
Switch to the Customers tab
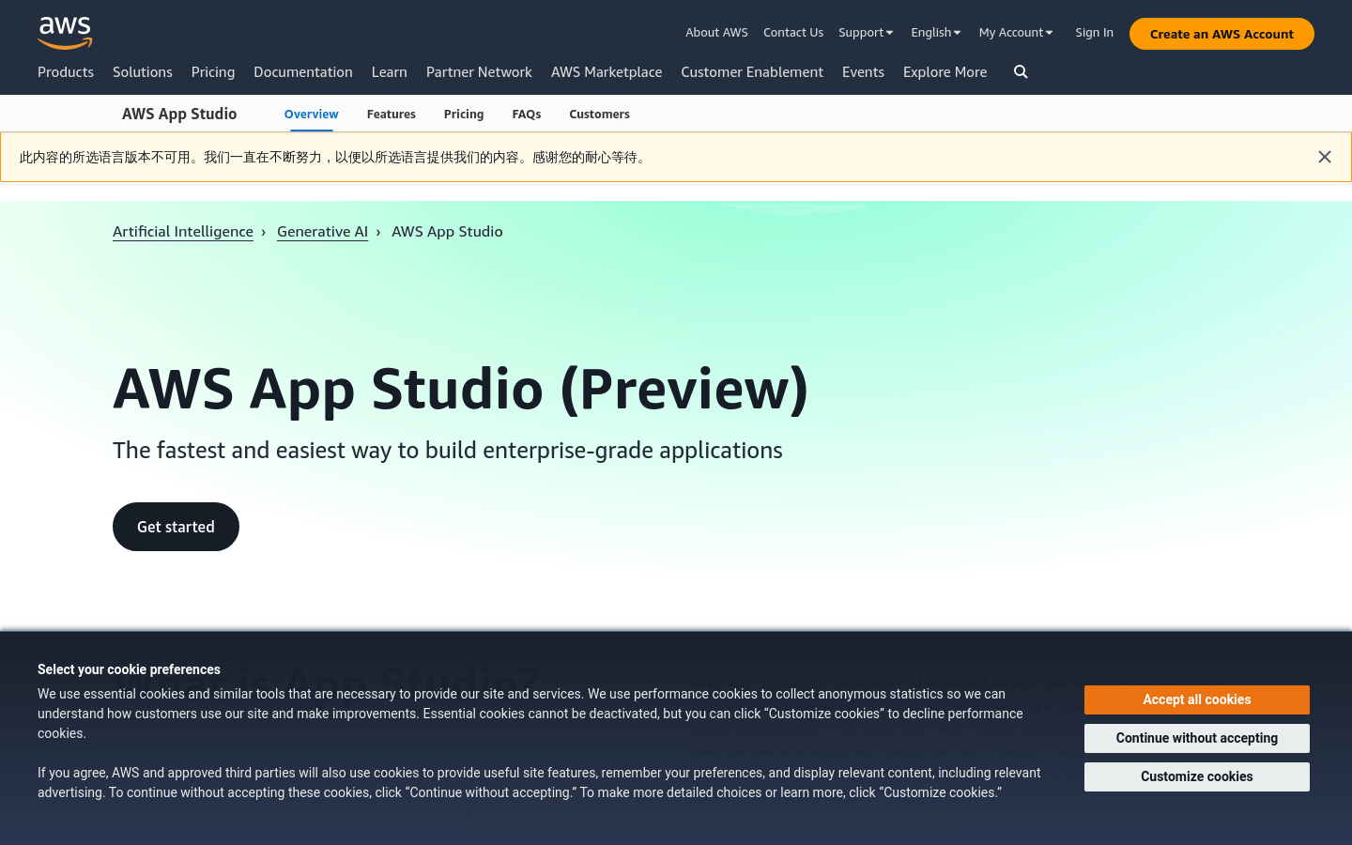point(599,114)
